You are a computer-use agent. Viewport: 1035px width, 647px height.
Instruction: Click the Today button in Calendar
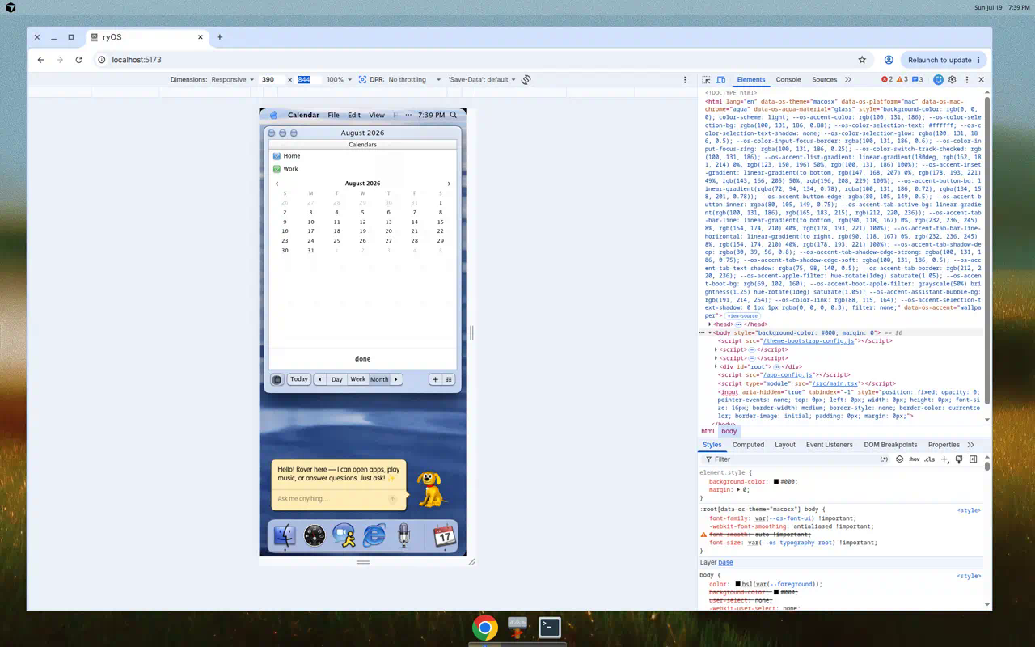click(x=299, y=379)
